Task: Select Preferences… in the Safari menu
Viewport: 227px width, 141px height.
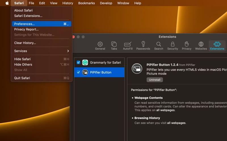Action: (x=41, y=24)
